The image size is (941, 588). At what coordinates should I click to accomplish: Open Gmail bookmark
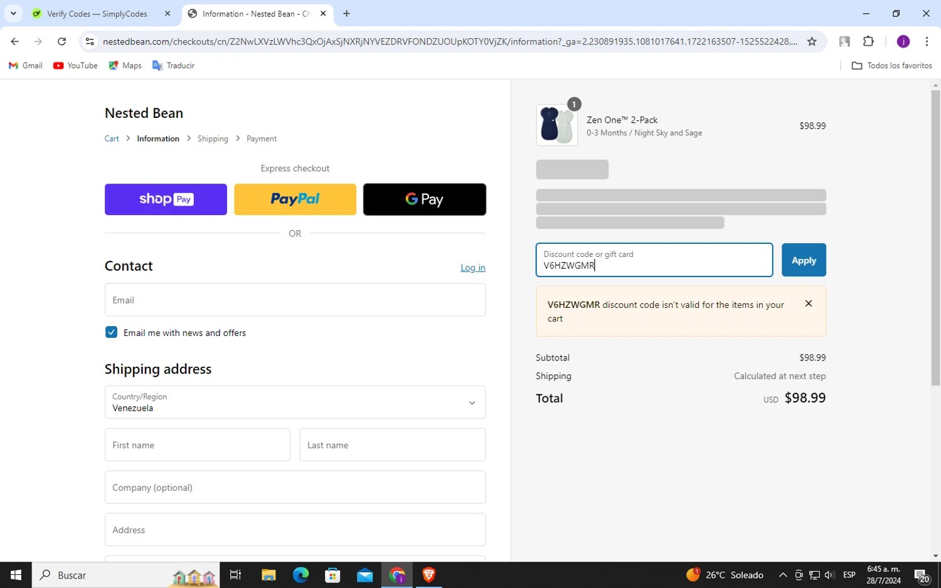click(x=26, y=65)
